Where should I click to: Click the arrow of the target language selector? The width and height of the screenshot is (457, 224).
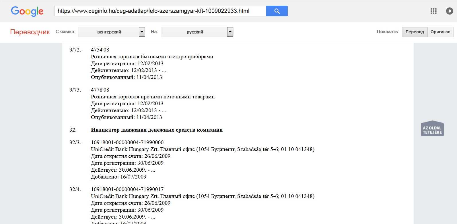(x=230, y=32)
